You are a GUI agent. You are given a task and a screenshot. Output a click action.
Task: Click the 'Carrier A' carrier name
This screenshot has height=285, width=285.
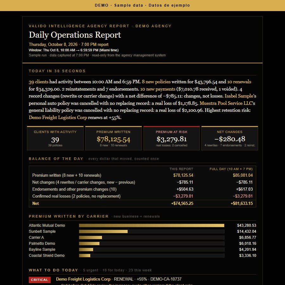(x=36, y=237)
